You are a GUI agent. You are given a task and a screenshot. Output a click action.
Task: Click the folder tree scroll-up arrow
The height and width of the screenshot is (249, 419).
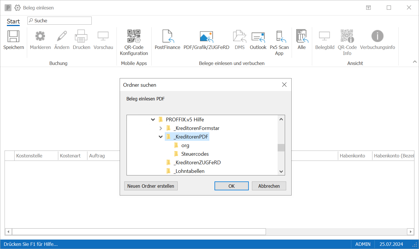coord(281,119)
